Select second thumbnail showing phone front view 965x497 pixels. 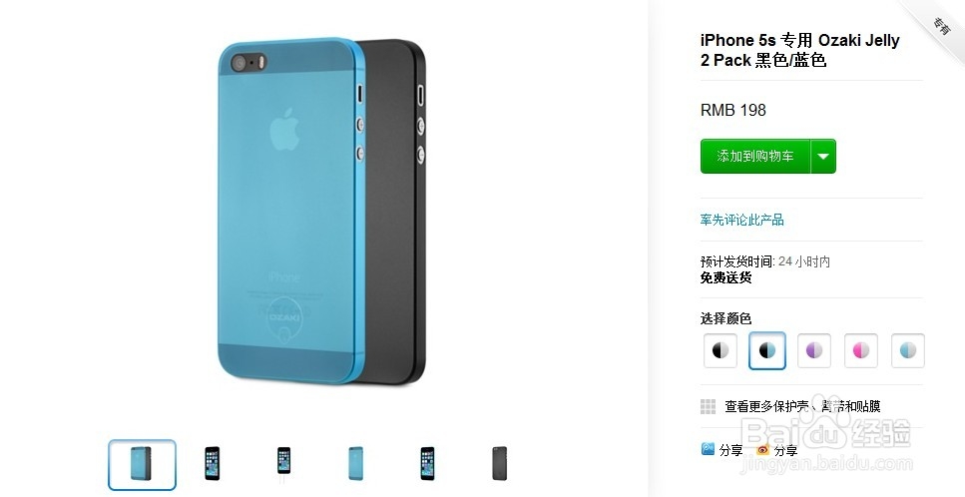(x=213, y=463)
